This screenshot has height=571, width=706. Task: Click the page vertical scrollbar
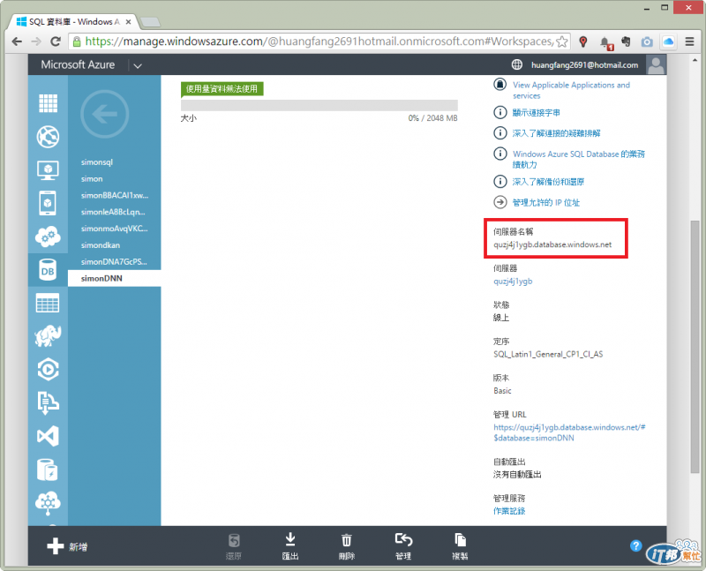(695, 347)
